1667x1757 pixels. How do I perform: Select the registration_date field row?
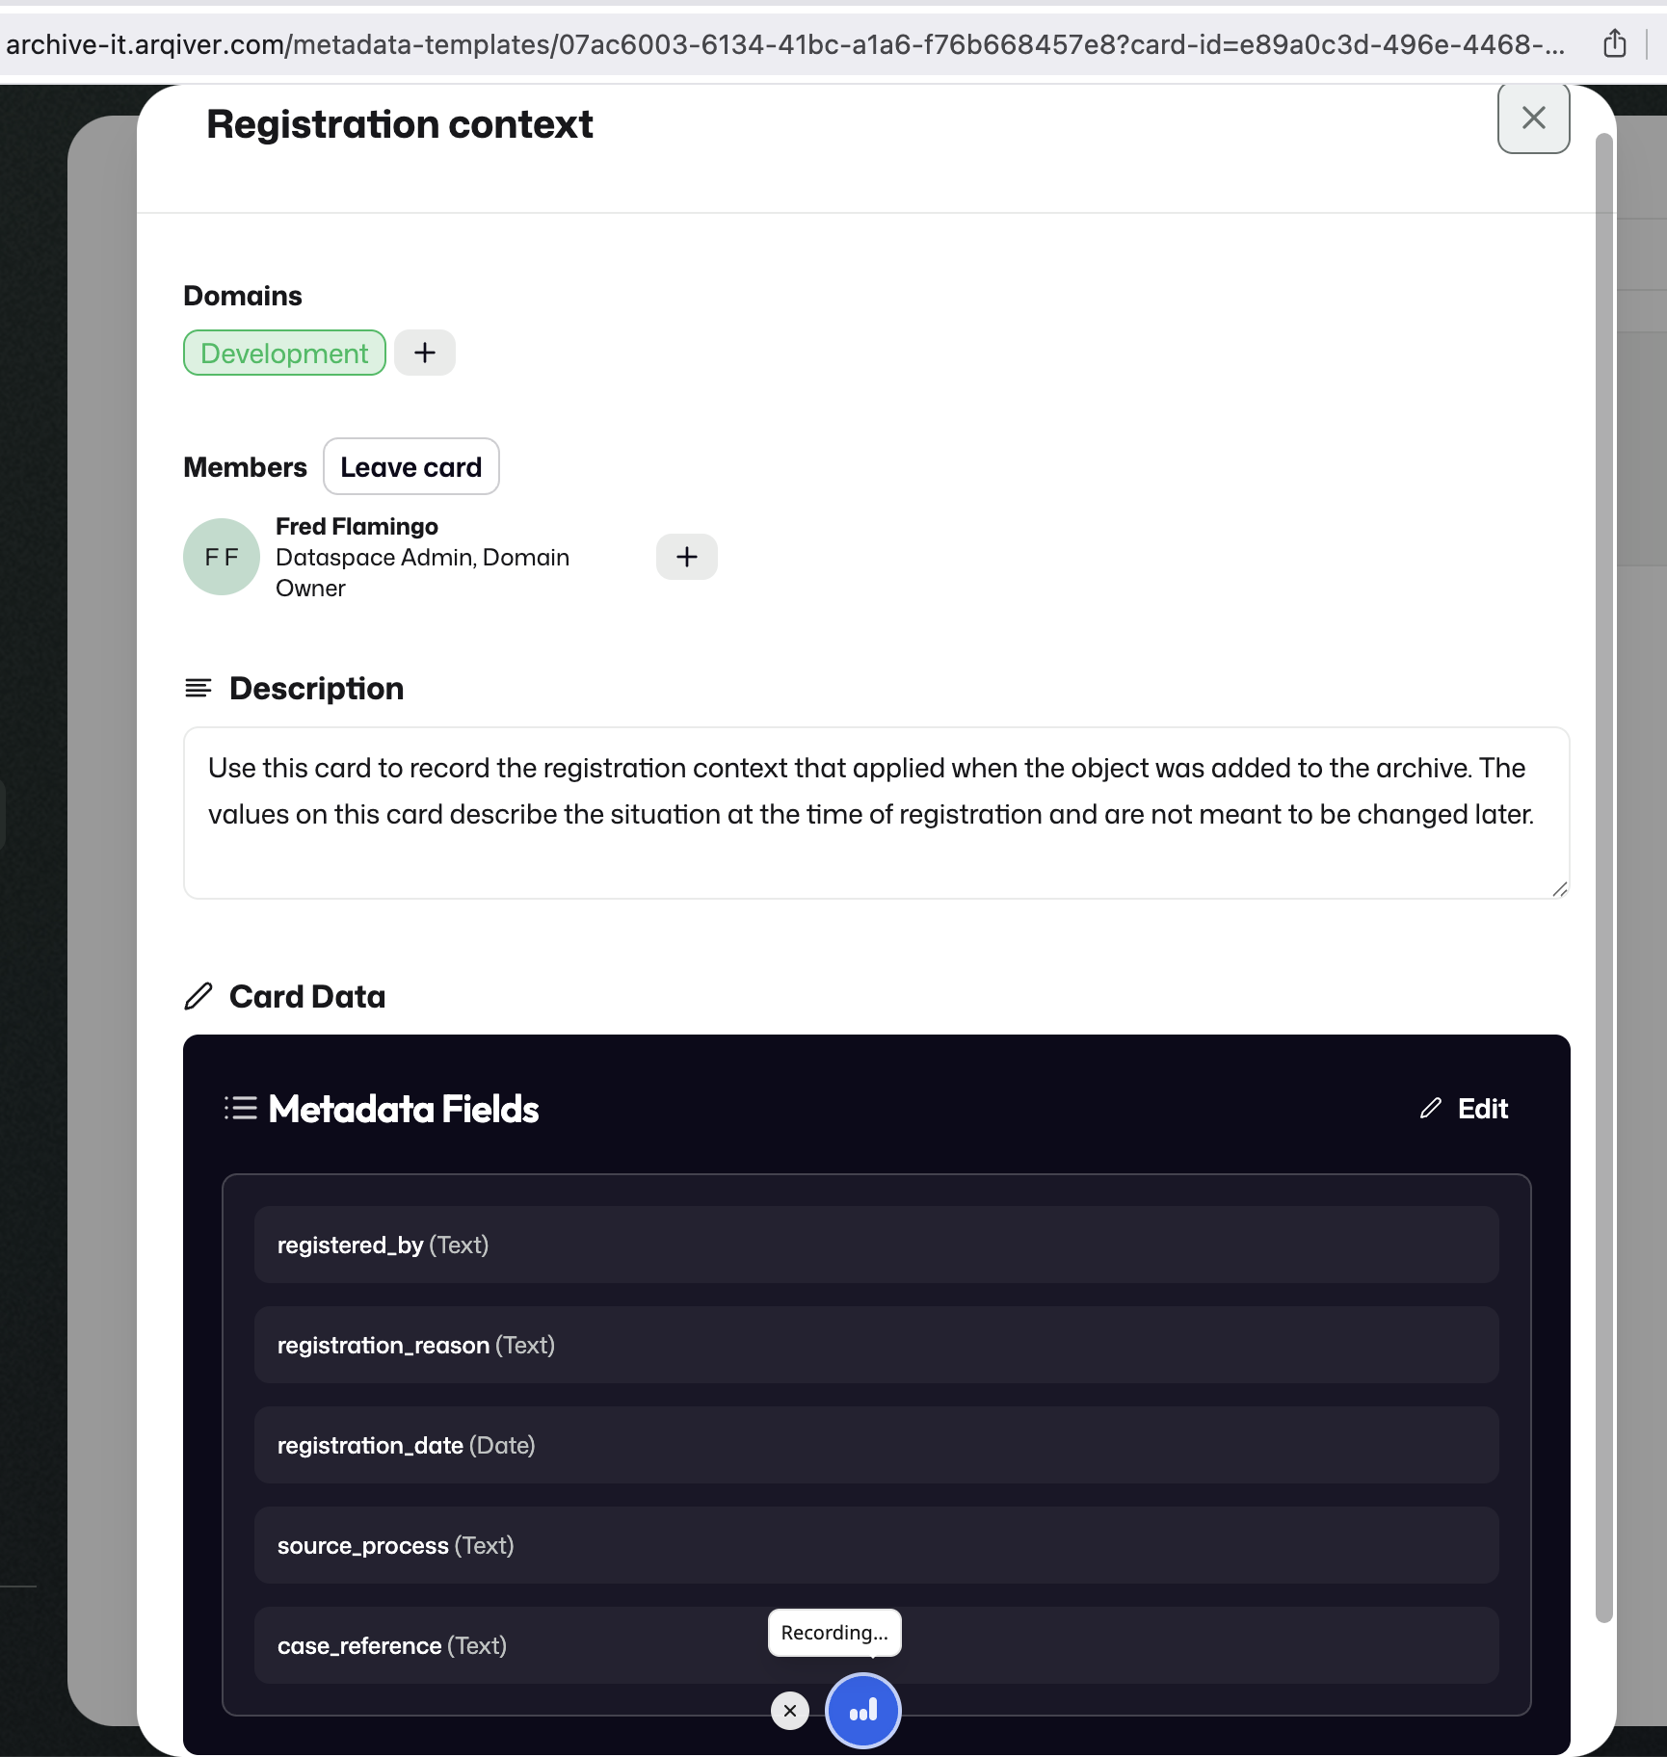point(877,1445)
